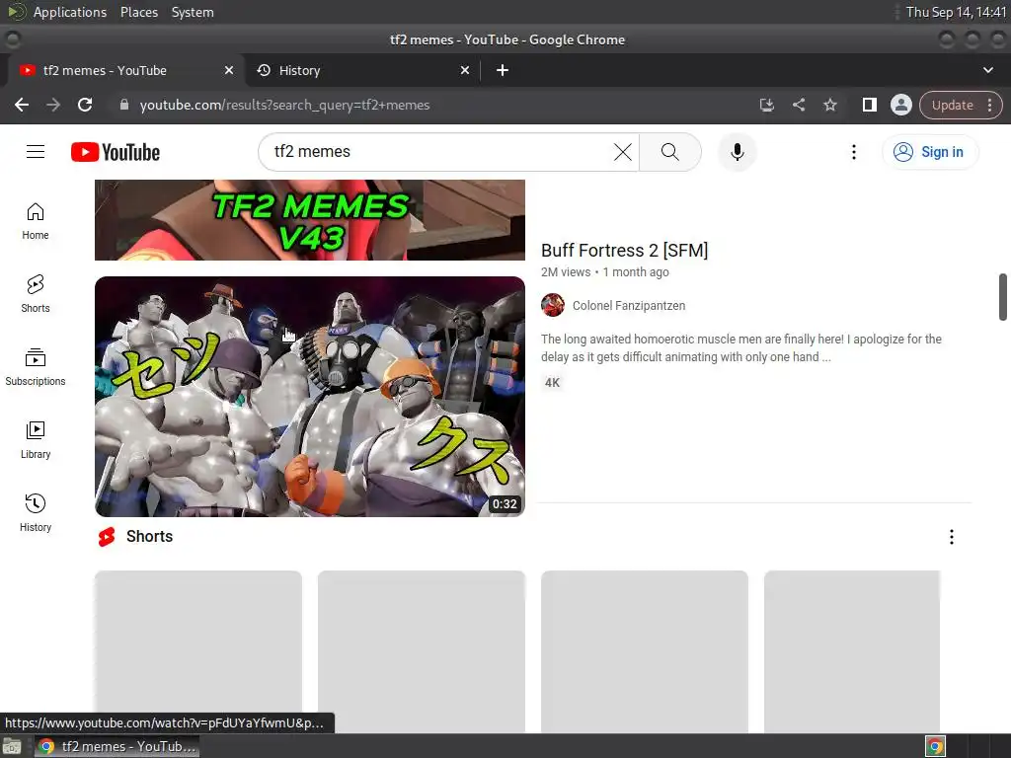Close the tf2 memes YouTube tab

coord(228,70)
